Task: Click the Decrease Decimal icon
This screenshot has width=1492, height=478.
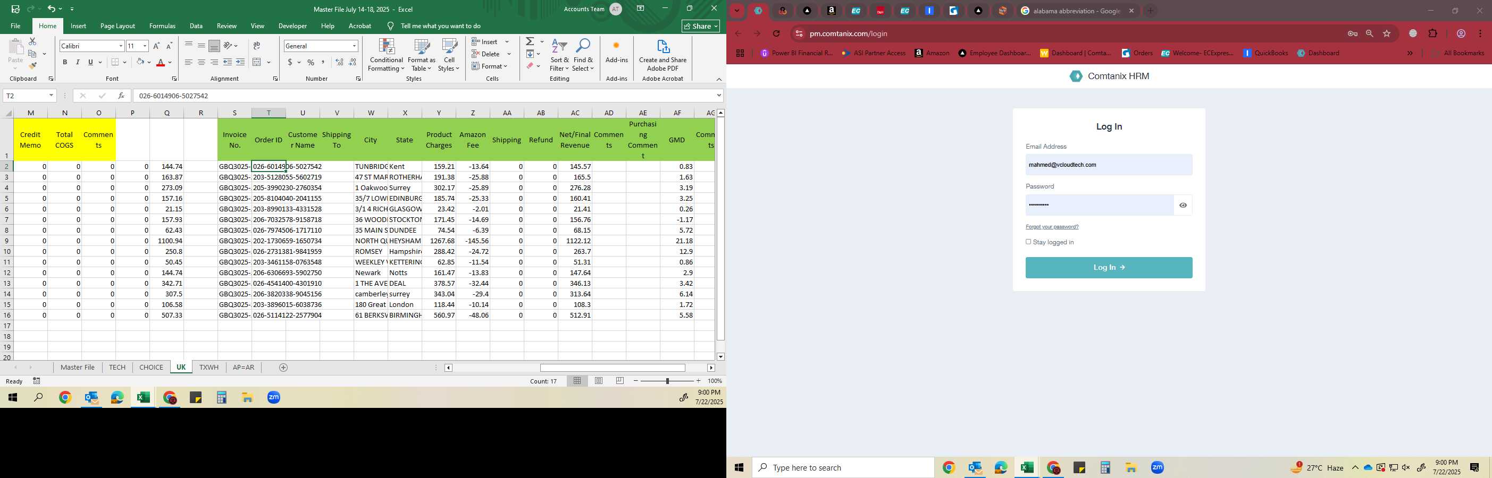Action: point(353,63)
